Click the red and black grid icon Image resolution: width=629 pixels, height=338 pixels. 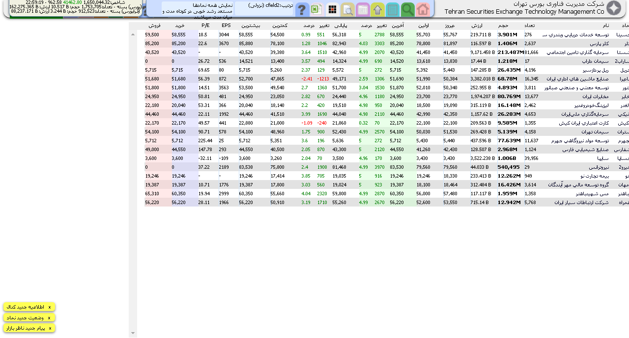coord(333,9)
